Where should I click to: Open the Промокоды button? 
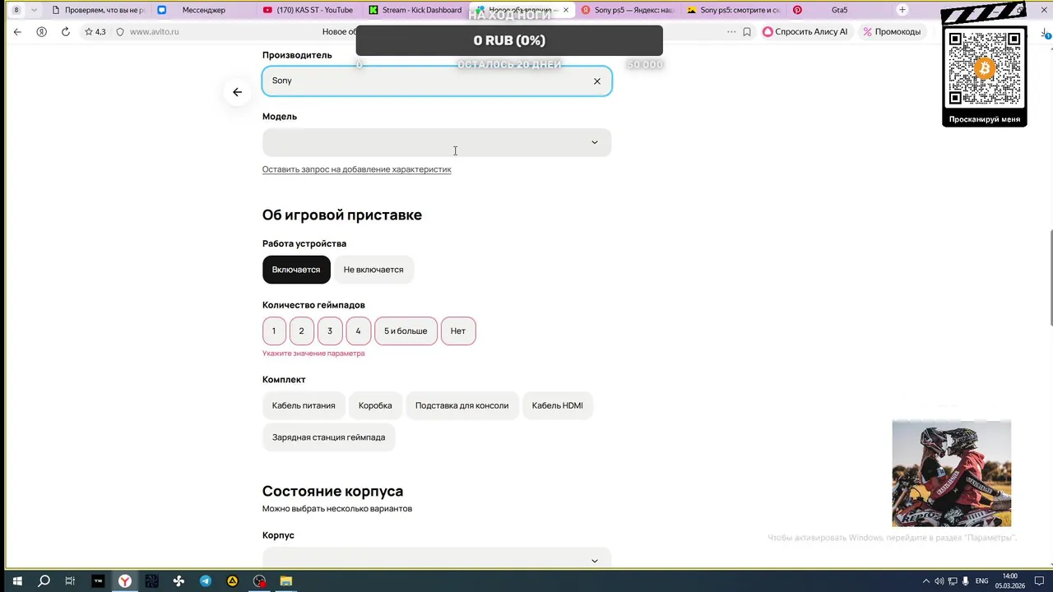[892, 31]
